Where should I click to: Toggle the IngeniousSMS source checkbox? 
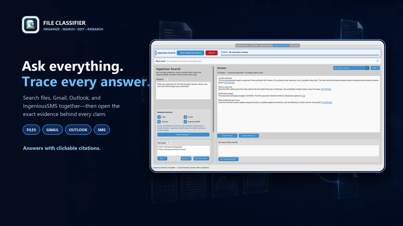click(x=185, y=122)
